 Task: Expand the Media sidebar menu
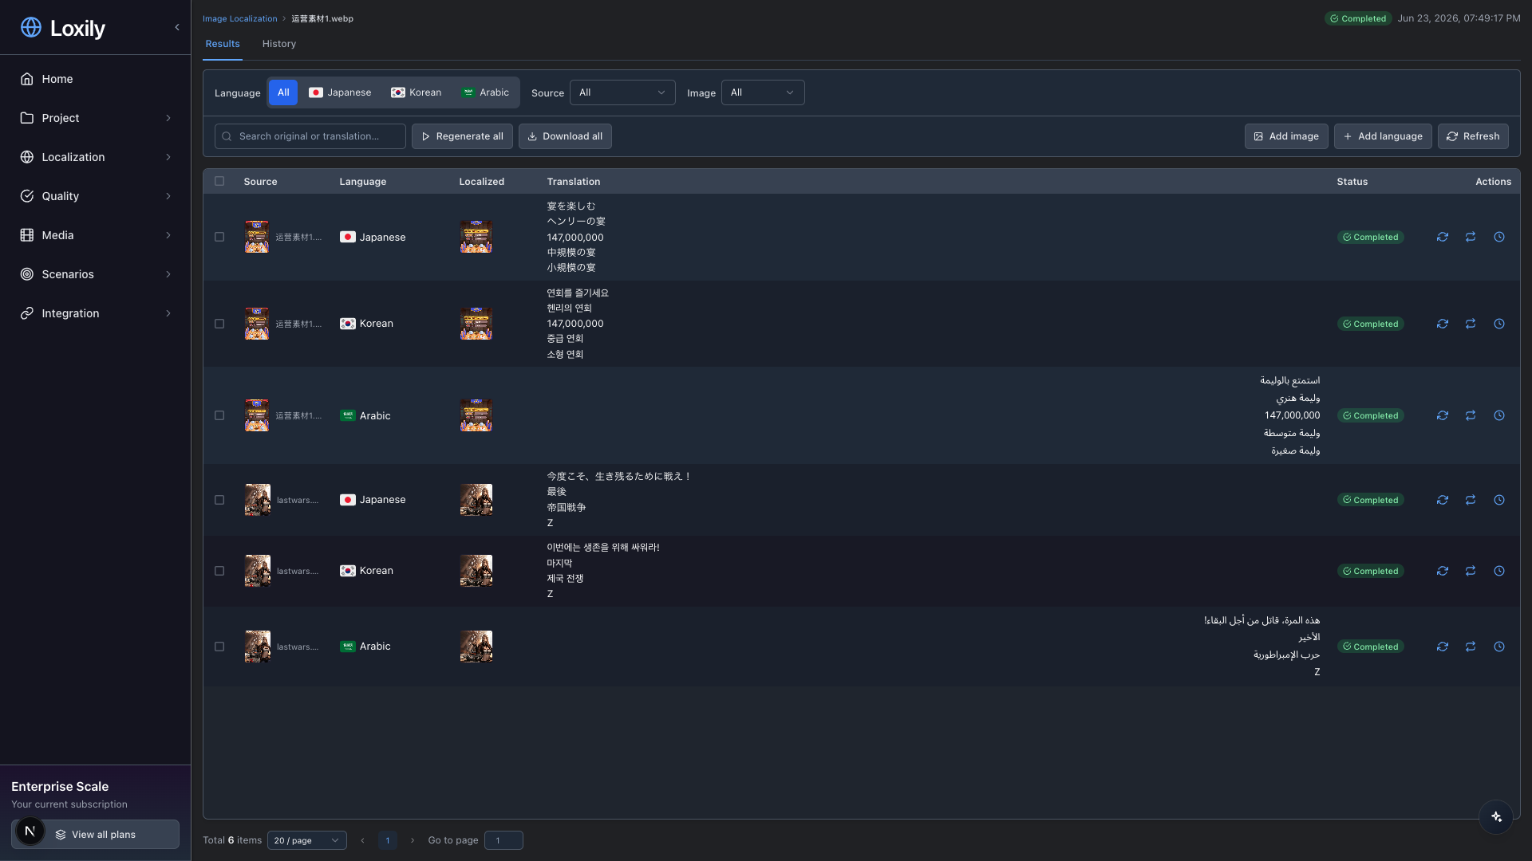tap(96, 235)
